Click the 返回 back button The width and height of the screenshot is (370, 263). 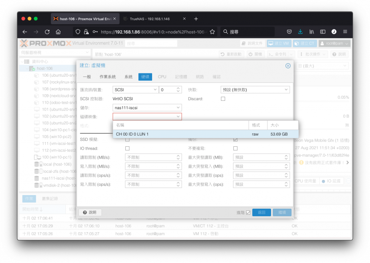[262, 212]
